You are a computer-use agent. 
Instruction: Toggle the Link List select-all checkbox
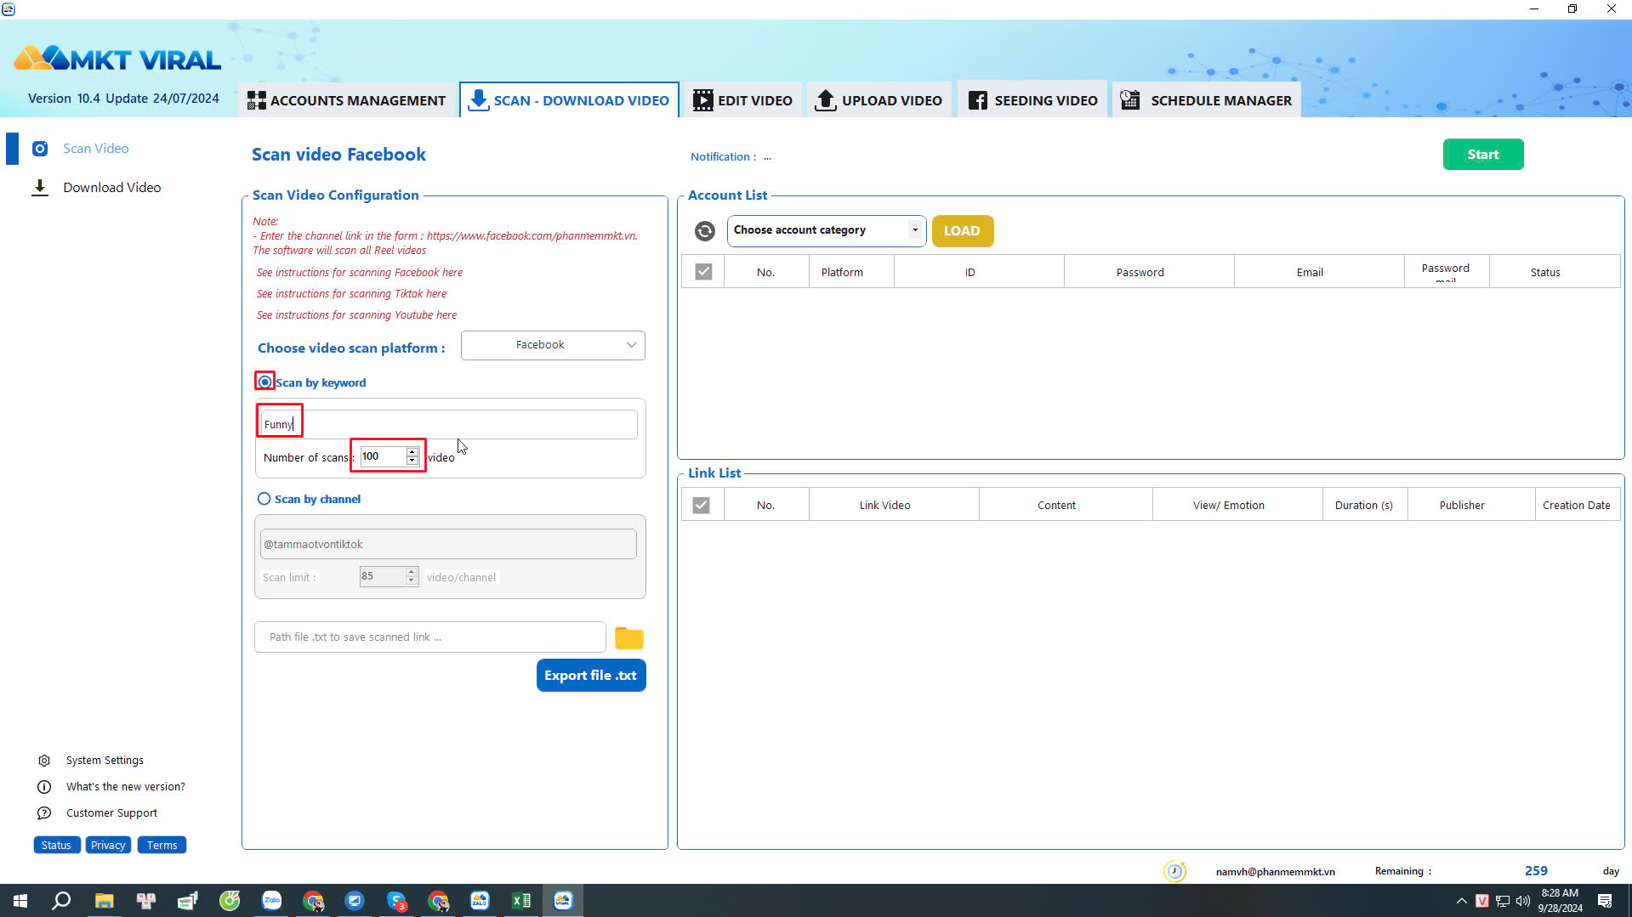coord(701,506)
